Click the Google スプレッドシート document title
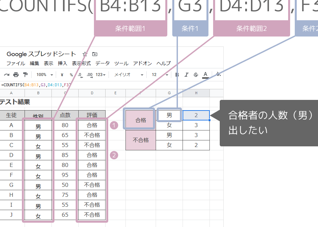 tap(41, 54)
